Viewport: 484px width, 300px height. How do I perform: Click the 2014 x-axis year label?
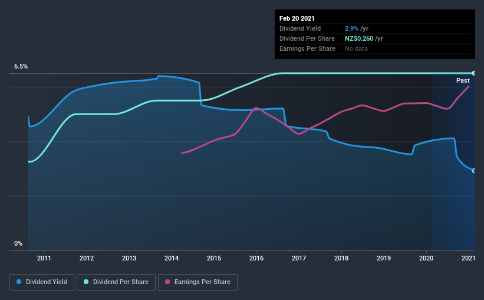click(172, 258)
